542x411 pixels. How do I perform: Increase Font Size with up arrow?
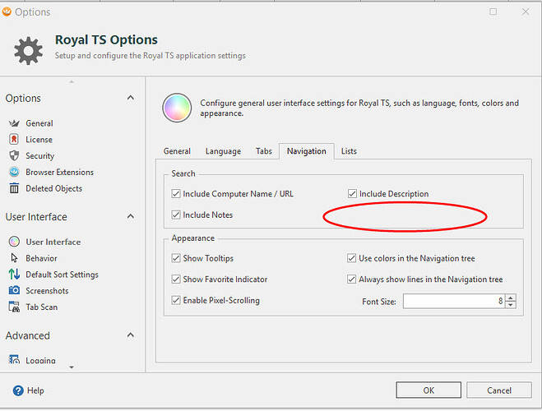(511, 298)
